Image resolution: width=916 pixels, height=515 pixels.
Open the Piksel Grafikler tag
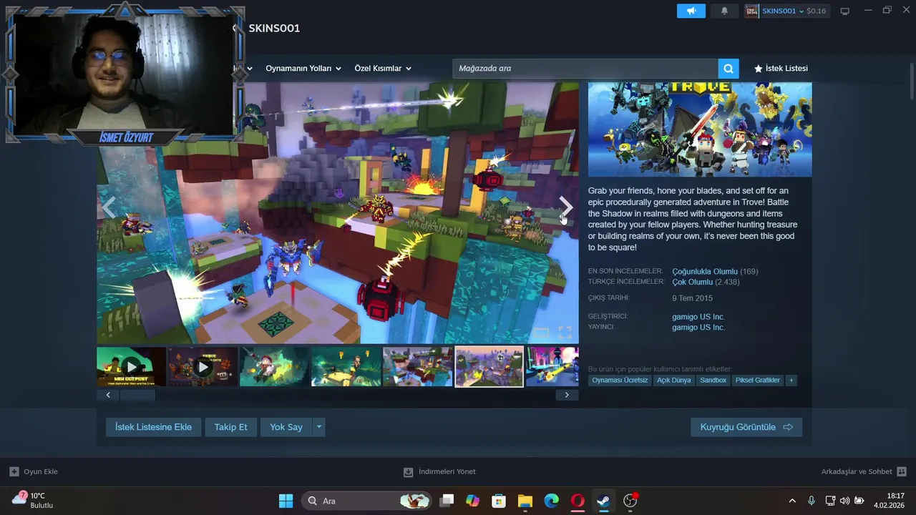click(757, 381)
